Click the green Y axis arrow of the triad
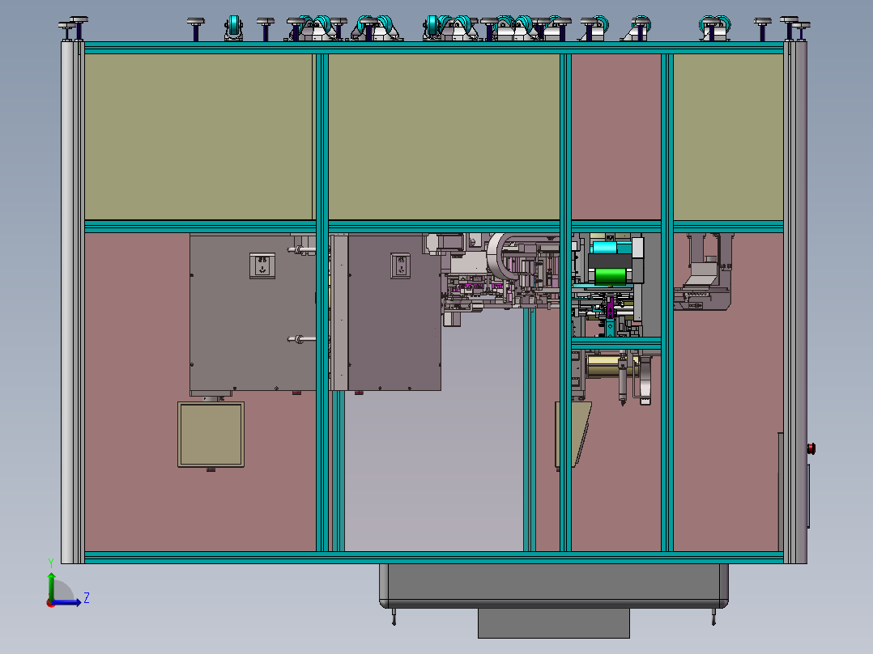This screenshot has height=654, width=873. 51,583
